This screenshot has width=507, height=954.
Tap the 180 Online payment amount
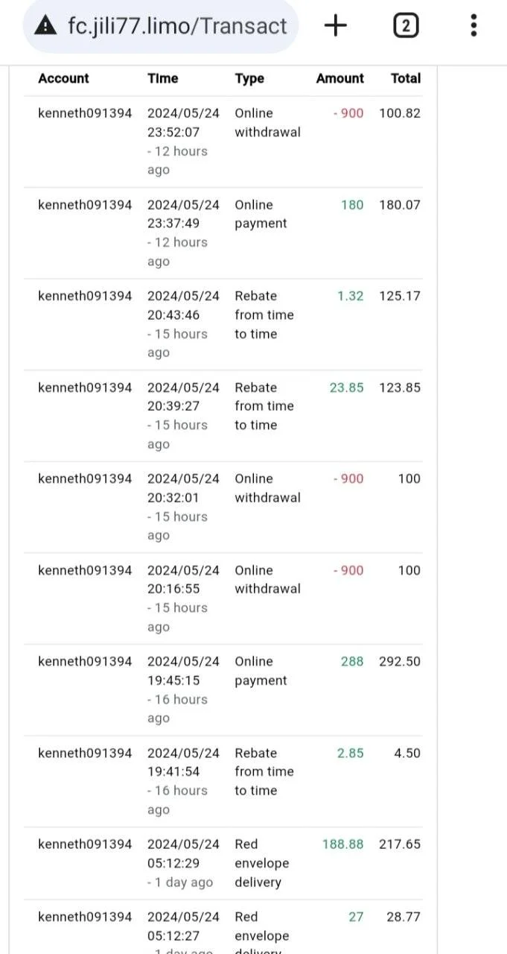[x=352, y=204]
